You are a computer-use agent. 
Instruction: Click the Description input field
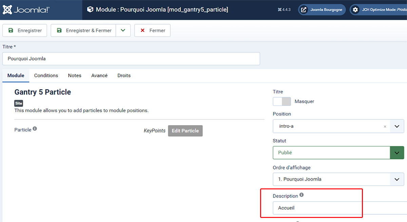click(x=340, y=208)
